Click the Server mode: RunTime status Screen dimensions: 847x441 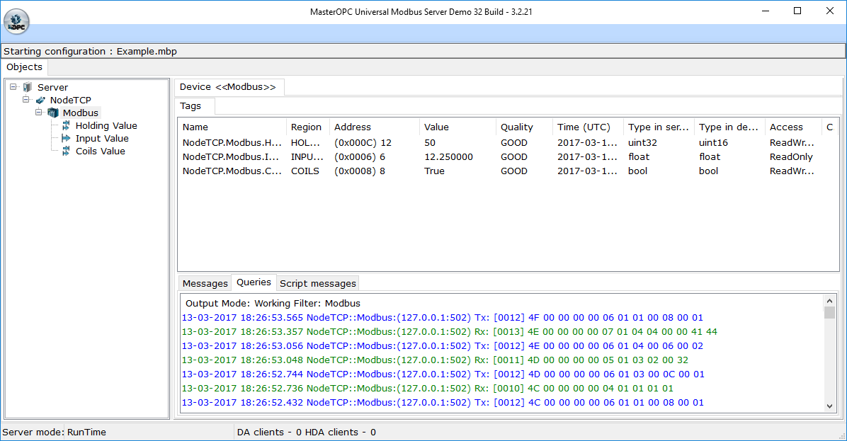(x=54, y=432)
